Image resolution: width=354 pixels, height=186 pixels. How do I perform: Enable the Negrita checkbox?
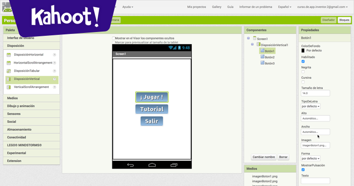[x=303, y=72]
